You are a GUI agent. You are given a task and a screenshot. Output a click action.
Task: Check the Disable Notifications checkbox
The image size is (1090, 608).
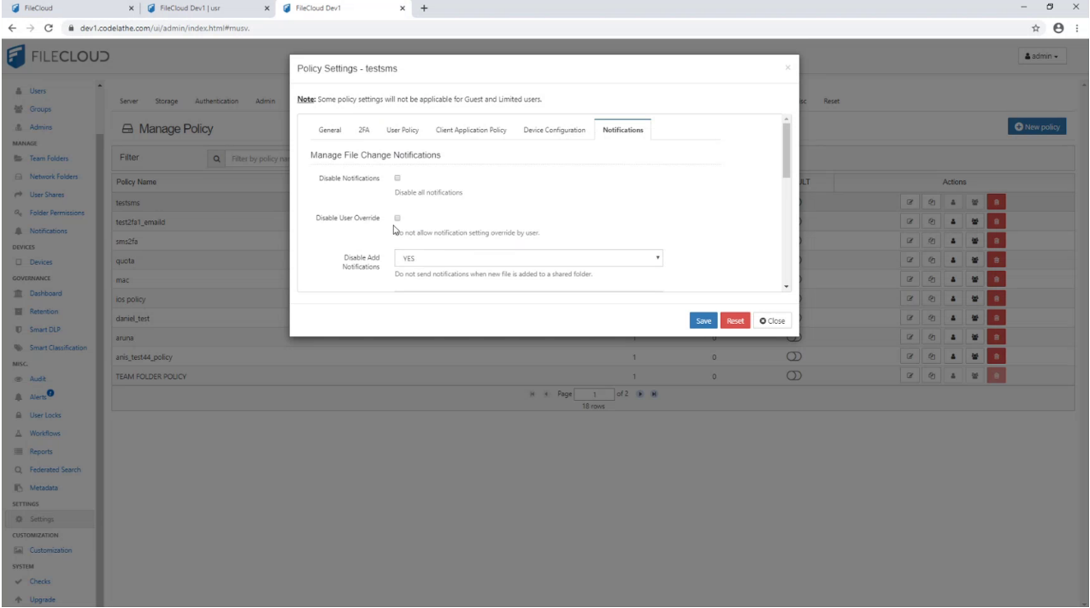click(x=398, y=177)
